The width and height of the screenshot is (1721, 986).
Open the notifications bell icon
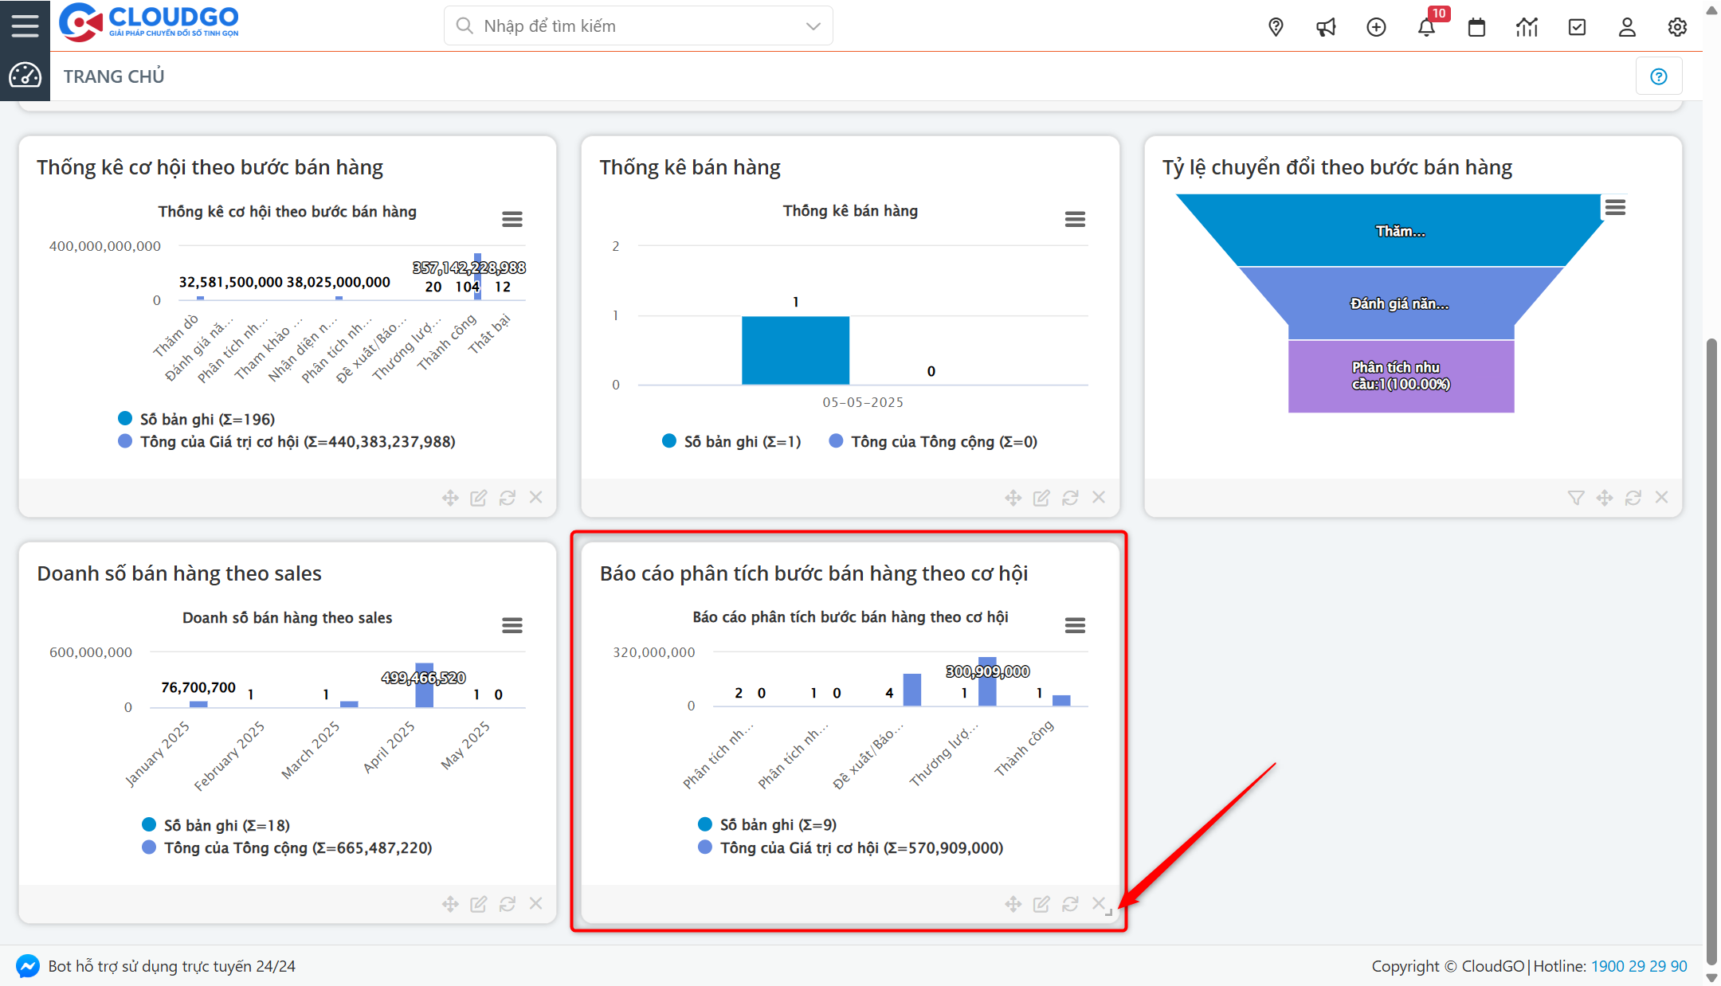(x=1426, y=27)
